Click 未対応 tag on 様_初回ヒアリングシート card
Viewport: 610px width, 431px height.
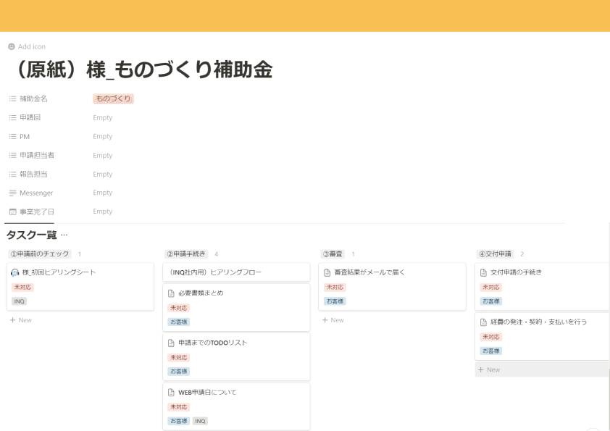(22, 288)
